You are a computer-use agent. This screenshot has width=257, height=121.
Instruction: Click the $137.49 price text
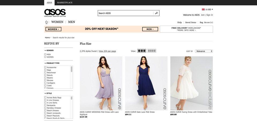coord(84,117)
